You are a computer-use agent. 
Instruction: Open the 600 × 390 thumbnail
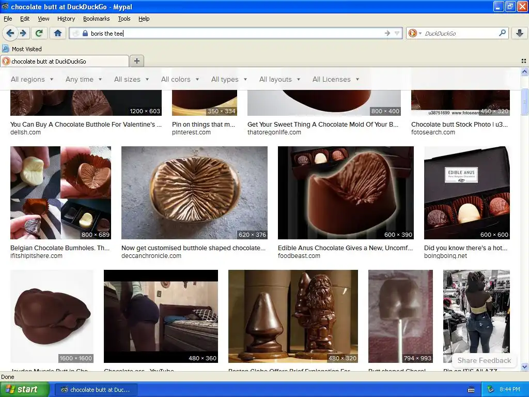tap(346, 193)
